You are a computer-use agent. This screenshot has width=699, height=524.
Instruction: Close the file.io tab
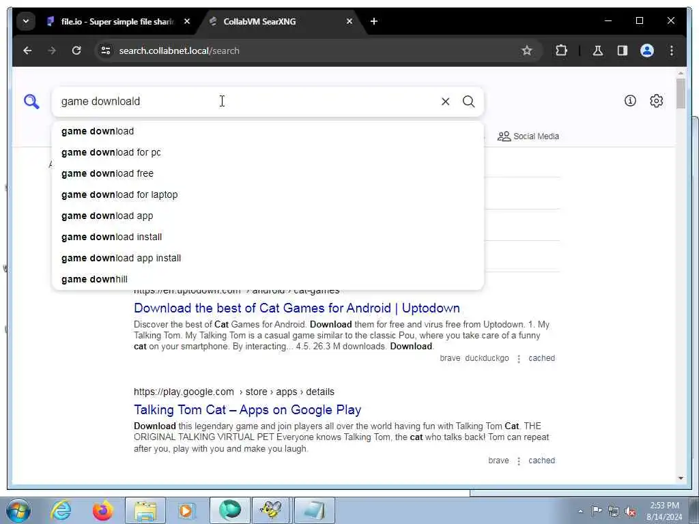[187, 21]
